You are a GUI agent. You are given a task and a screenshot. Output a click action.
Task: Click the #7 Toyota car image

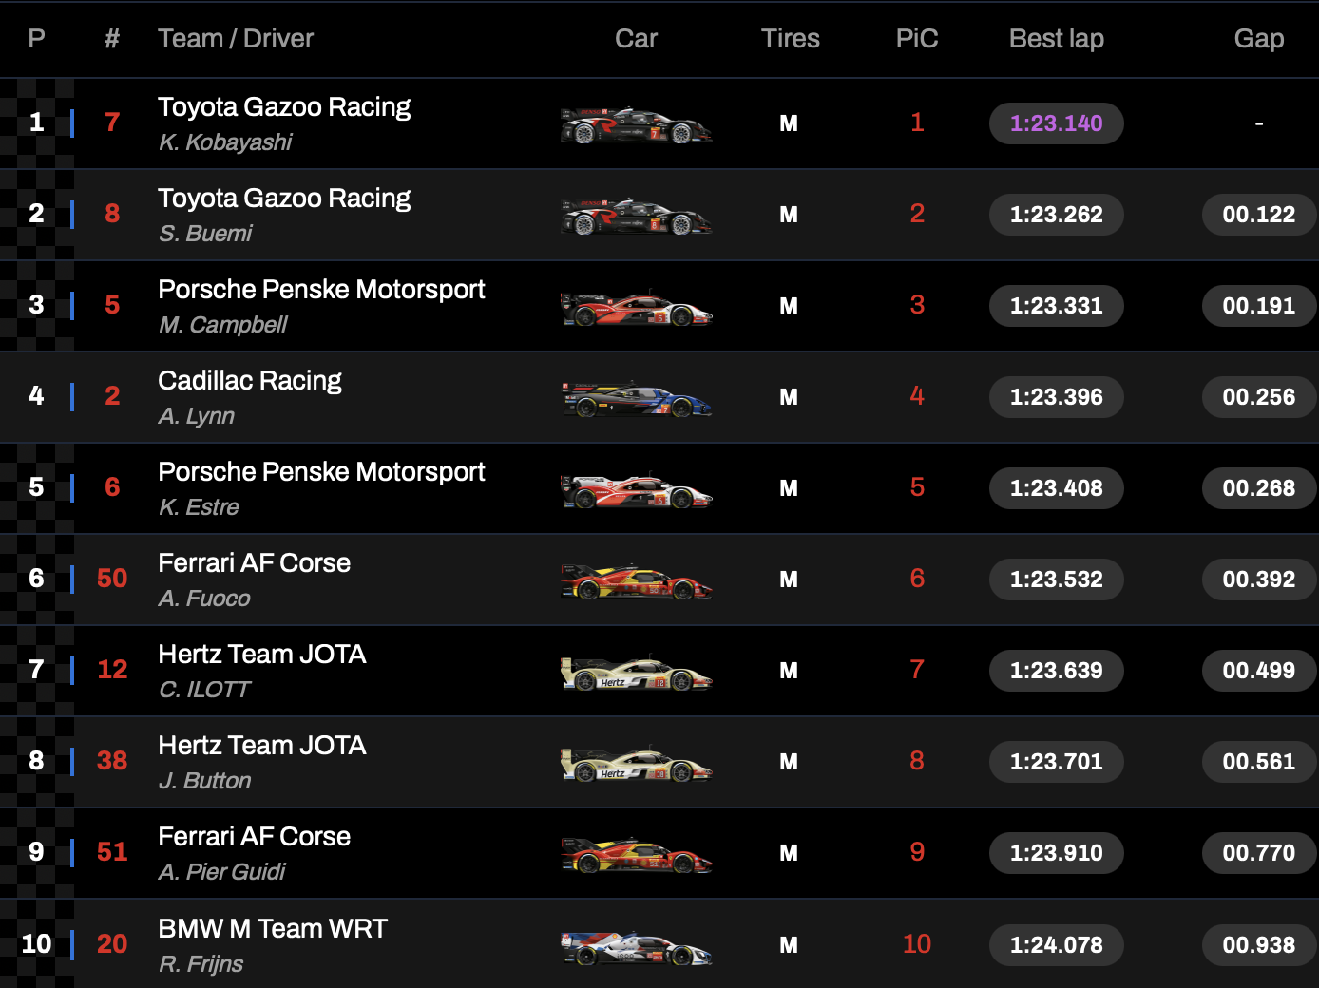637,124
